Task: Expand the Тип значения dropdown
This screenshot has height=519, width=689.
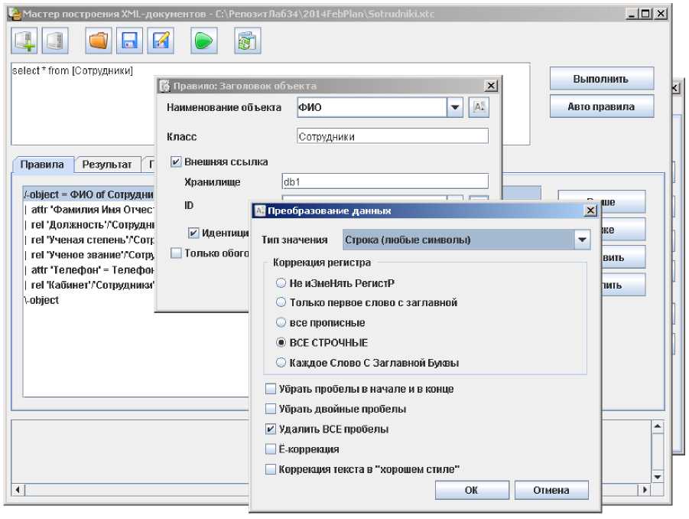Action: pyautogui.click(x=582, y=240)
